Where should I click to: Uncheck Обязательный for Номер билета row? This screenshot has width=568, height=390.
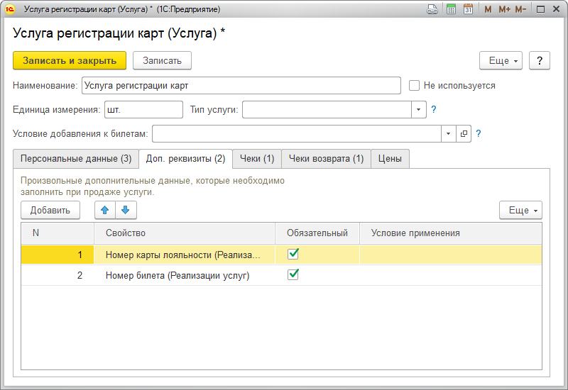click(x=293, y=274)
